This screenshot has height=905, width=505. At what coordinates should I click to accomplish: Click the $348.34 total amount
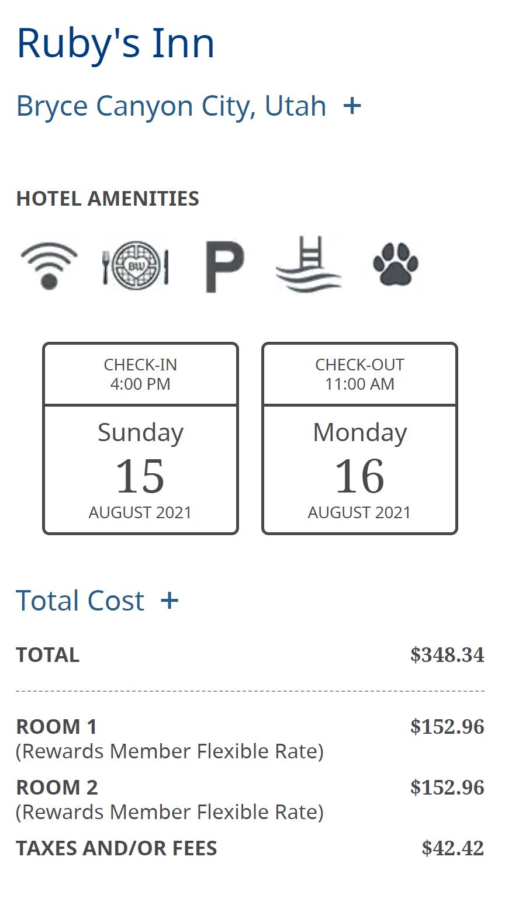click(x=447, y=655)
